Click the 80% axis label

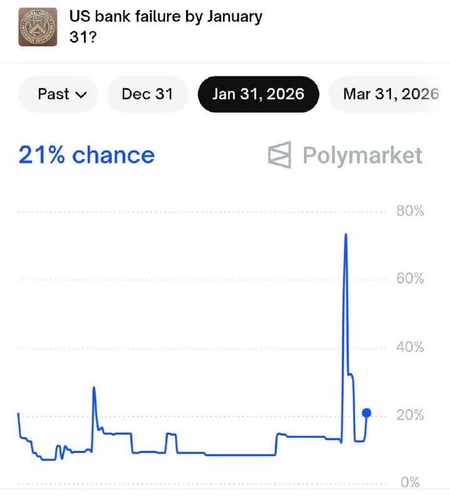(410, 211)
